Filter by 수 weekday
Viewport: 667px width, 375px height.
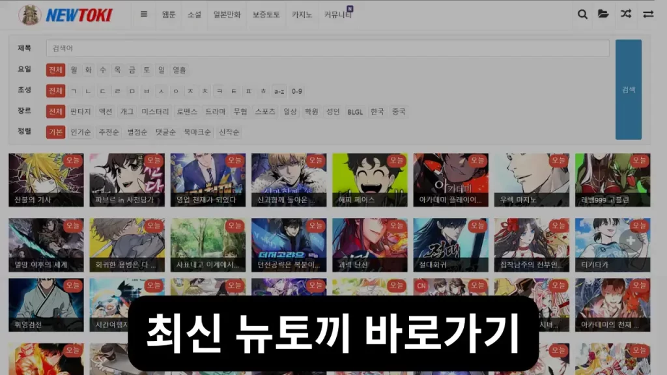pos(103,70)
